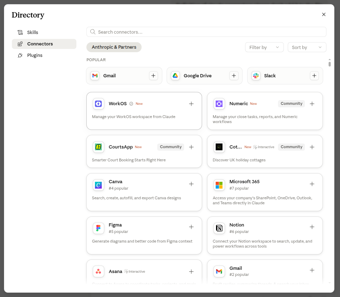Add the Canva connector

(x=191, y=184)
